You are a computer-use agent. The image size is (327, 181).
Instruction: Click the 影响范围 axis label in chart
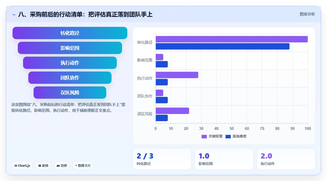[145, 60]
